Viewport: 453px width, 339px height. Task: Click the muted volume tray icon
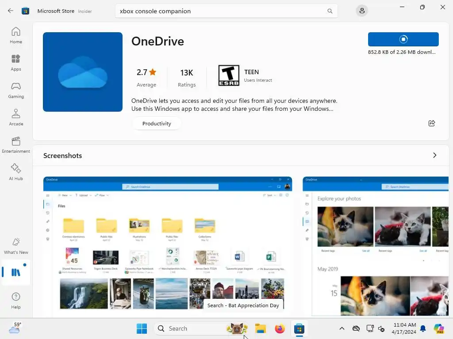coord(381,328)
